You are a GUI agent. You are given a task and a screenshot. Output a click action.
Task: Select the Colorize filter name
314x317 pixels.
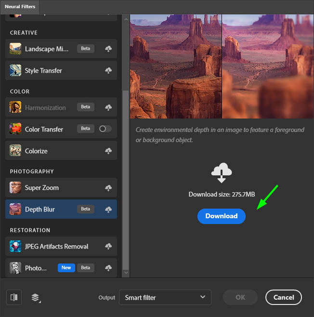[x=36, y=151]
